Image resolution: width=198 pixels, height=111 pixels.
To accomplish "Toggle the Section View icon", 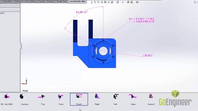I will point(105,2).
